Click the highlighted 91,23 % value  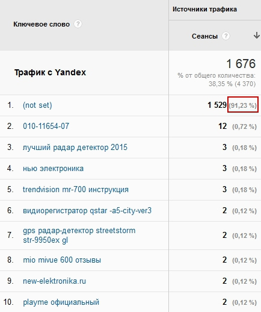coord(243,105)
